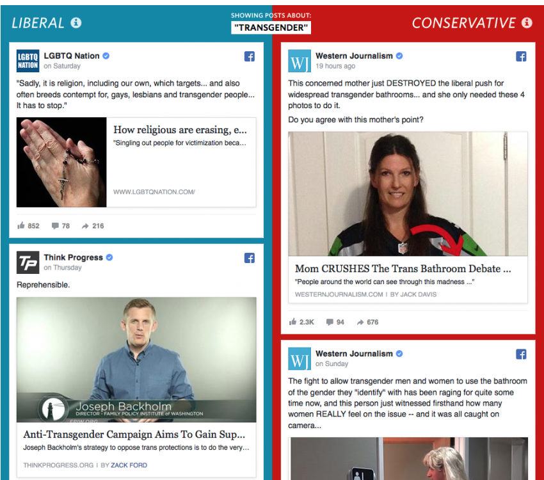
Task: Click the praying hands rosary thumbnail
Action: pos(61,163)
